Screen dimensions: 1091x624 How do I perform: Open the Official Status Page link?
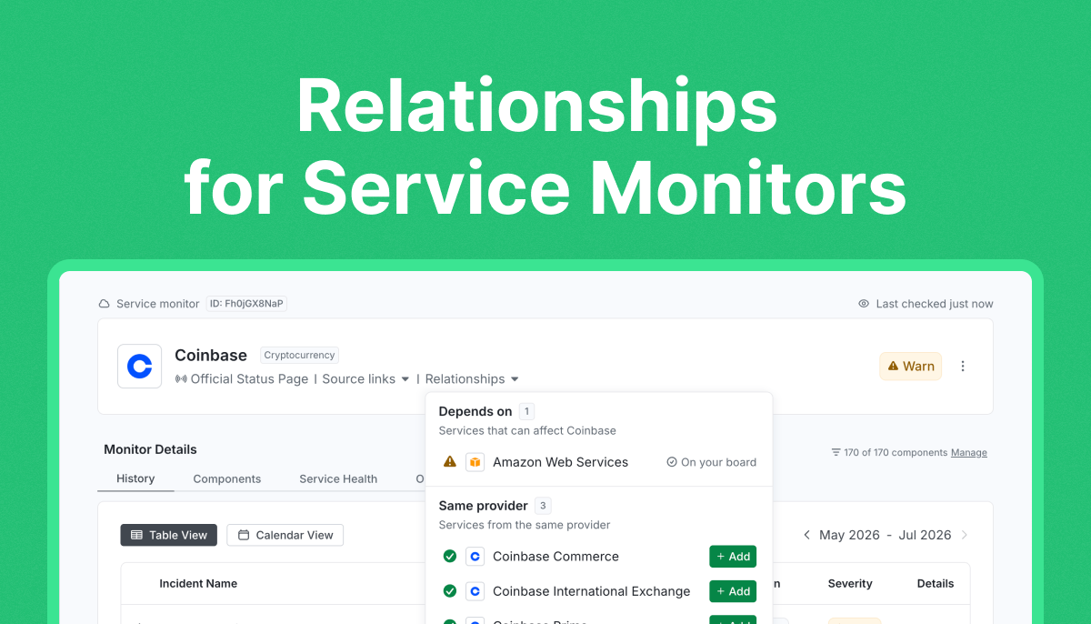(x=249, y=379)
